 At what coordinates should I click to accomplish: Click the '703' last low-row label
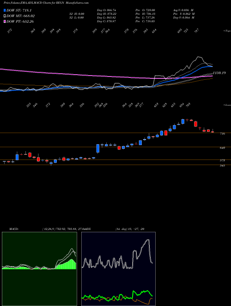[x=188, y=105]
